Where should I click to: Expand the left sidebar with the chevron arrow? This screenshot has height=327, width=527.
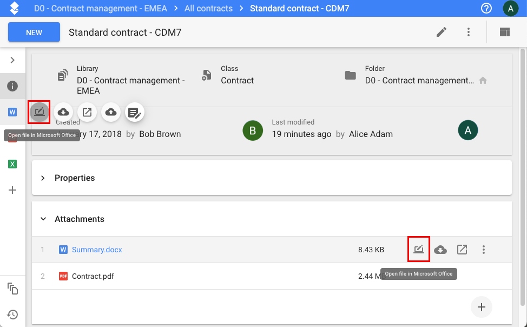click(x=12, y=61)
